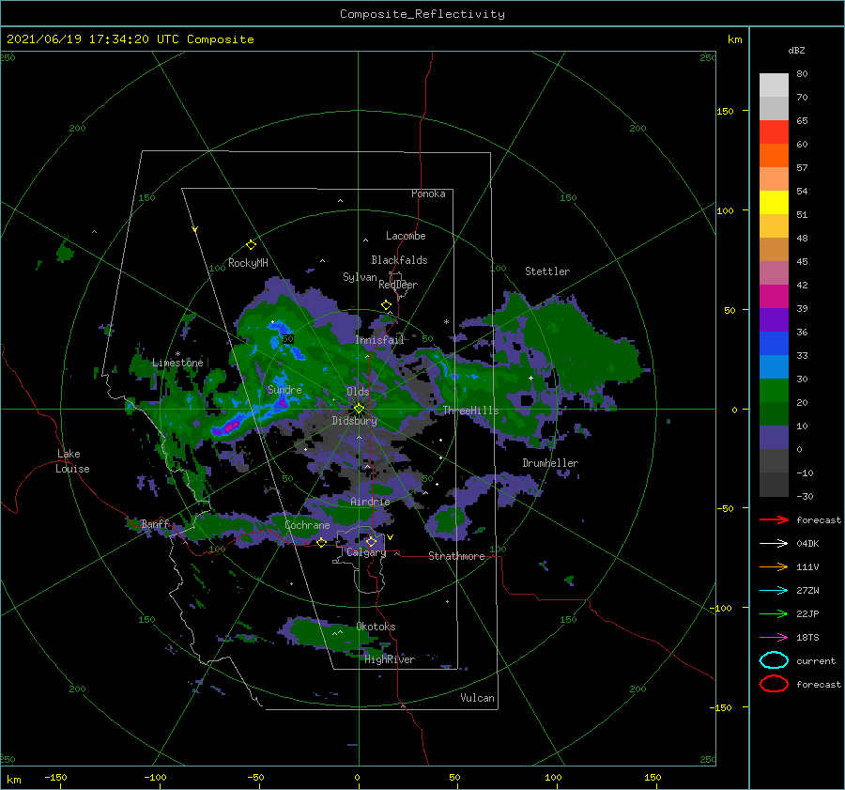Click the Banff label
This screenshot has width=845, height=790.
(x=155, y=523)
